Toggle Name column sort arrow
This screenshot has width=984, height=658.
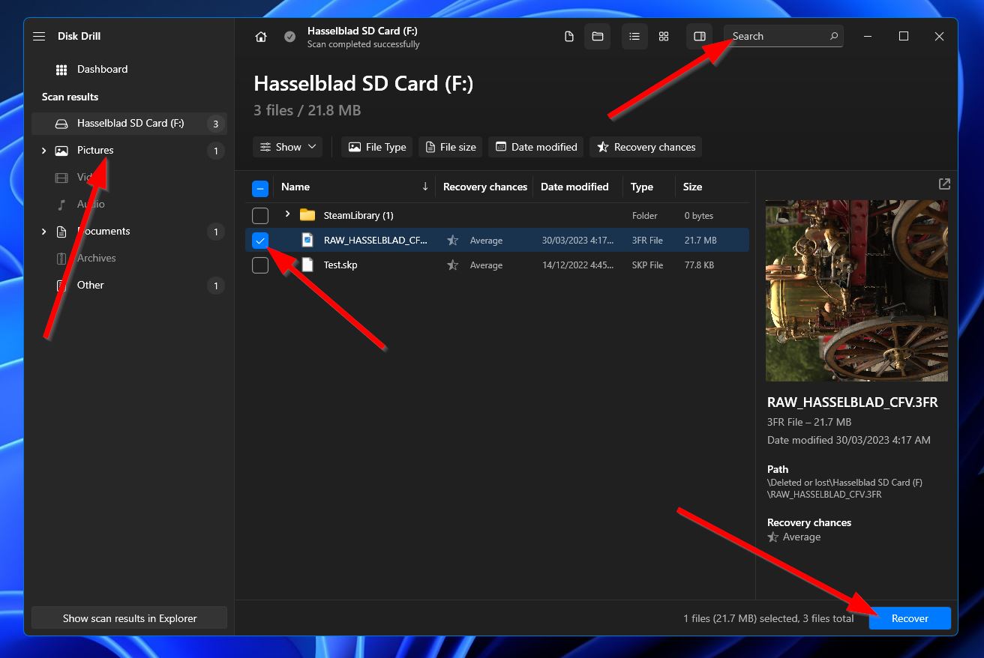[x=425, y=187]
